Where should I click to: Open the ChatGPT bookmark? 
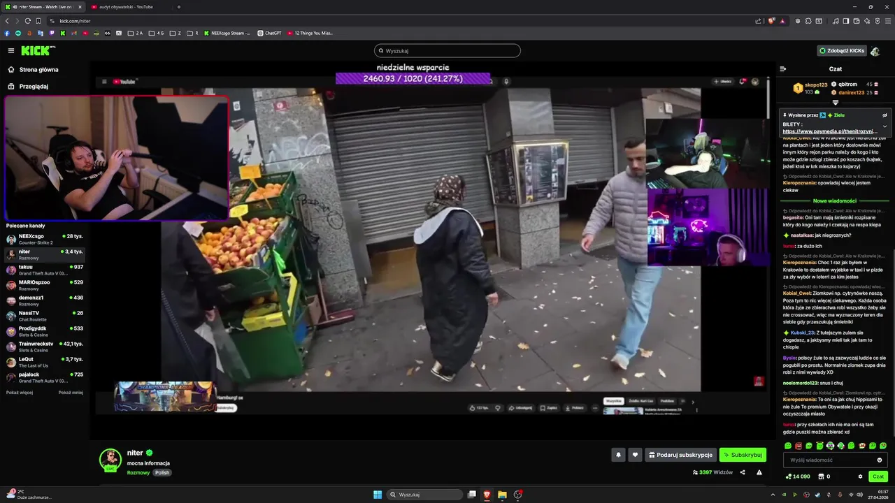tap(270, 33)
